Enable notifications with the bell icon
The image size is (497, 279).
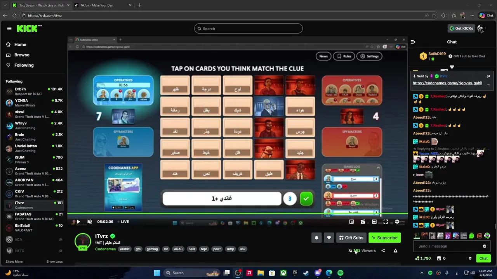tap(316, 238)
